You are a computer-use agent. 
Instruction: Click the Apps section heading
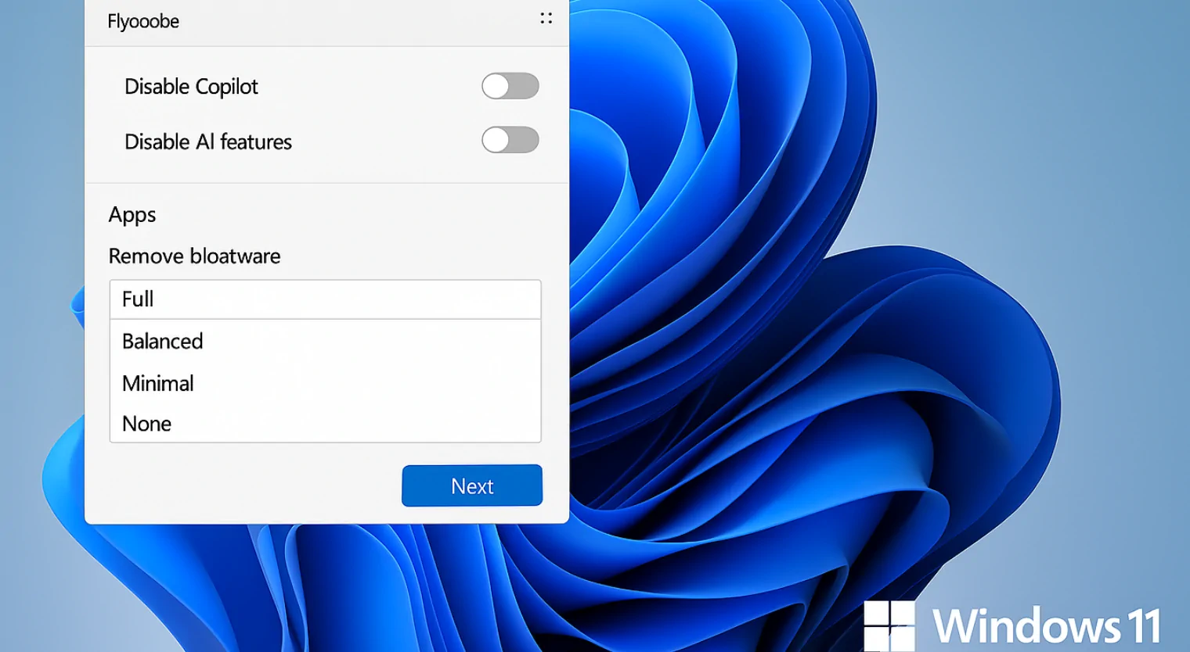pyautogui.click(x=132, y=215)
